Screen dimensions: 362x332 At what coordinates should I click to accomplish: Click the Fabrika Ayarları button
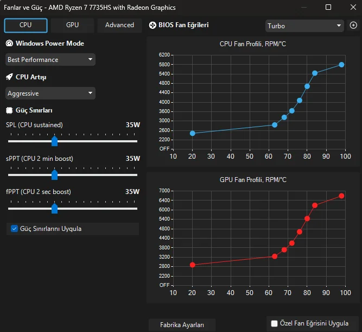coord(182,325)
